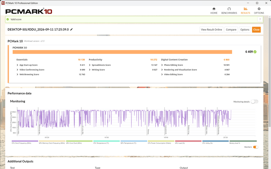The image size is (271, 169).
Task: Click the Performance data heading
Action: [19, 93]
